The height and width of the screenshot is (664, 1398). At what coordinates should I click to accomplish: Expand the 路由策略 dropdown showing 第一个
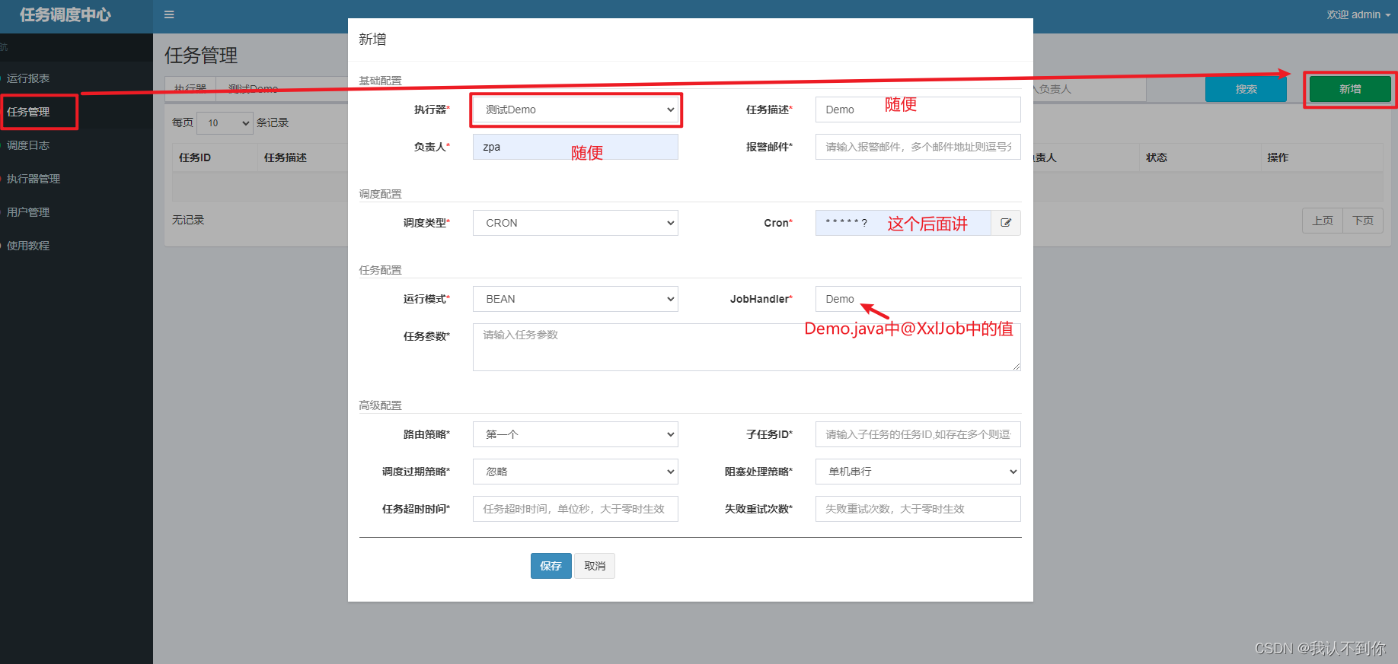pos(576,434)
